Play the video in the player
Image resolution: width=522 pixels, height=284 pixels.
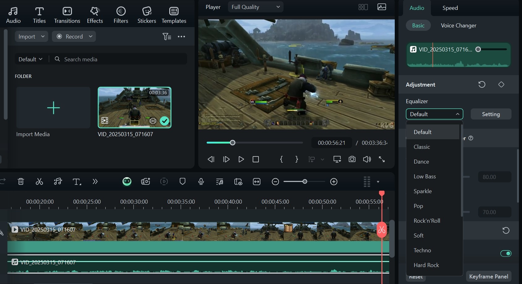click(x=241, y=159)
